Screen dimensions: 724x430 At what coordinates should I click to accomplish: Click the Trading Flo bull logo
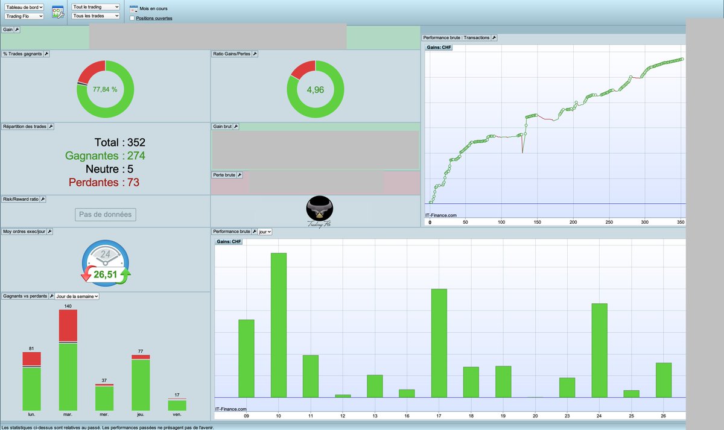pyautogui.click(x=320, y=212)
